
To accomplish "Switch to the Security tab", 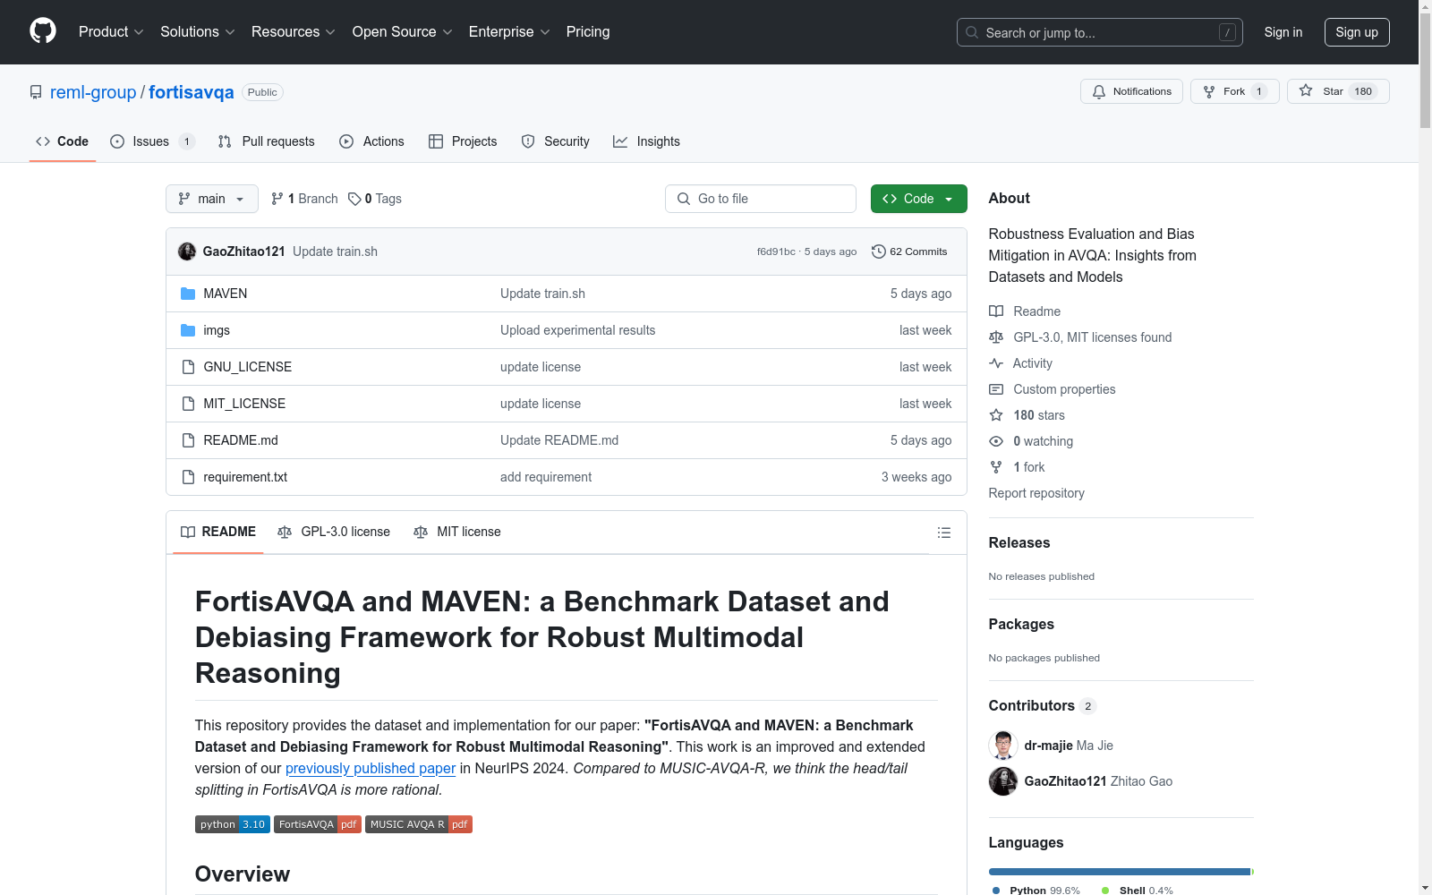I will 556,141.
